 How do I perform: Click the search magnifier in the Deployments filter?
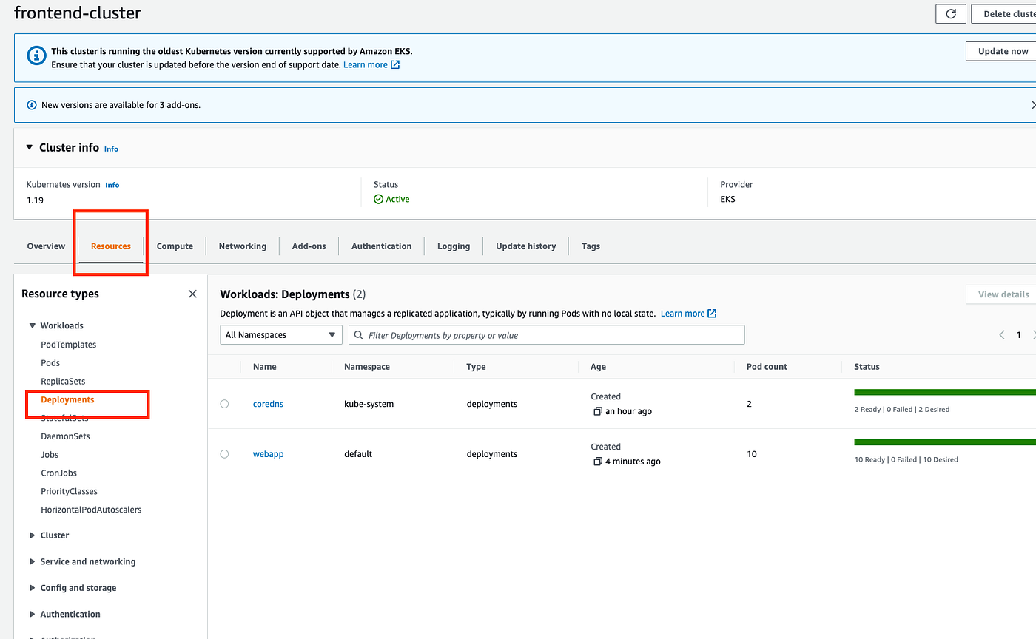coord(359,334)
